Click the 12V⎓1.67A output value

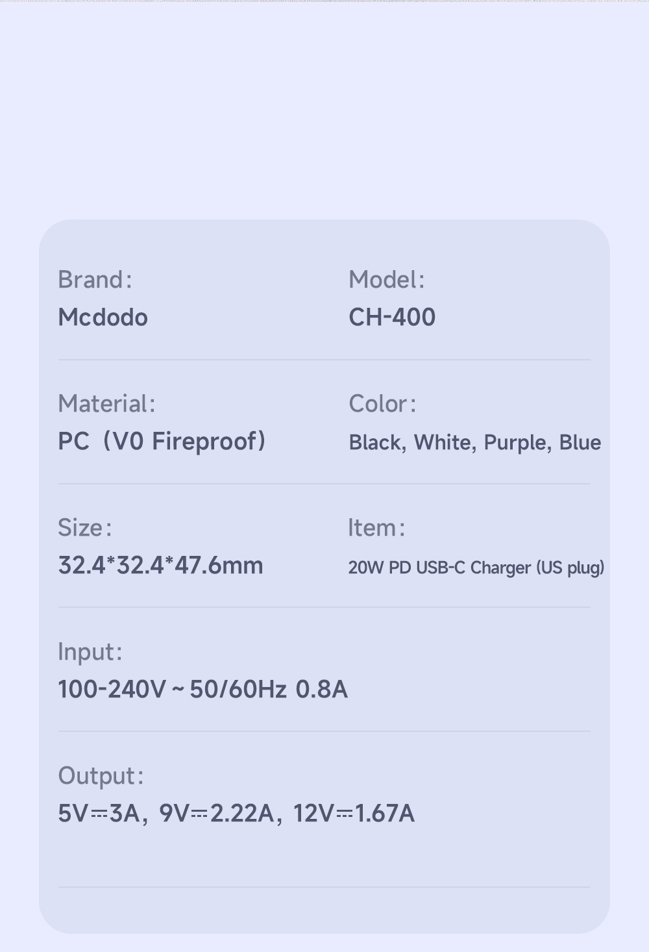coord(354,814)
